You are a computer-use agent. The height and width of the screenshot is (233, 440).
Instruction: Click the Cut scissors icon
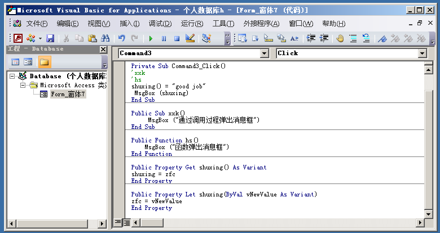pyautogui.click(x=66, y=38)
